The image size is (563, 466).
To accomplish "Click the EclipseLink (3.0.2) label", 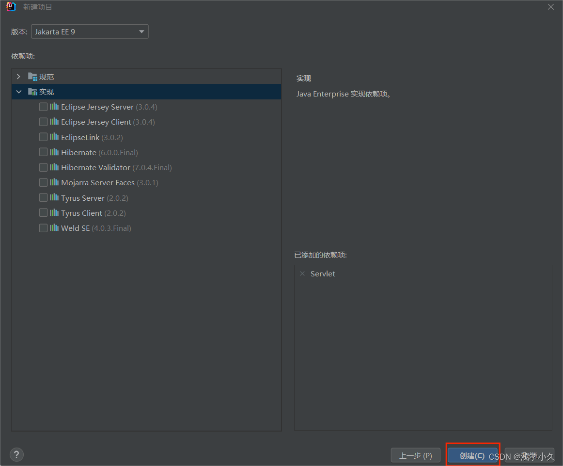I will (92, 137).
